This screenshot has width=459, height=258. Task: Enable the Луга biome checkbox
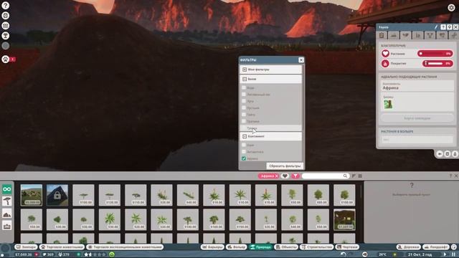point(244,101)
